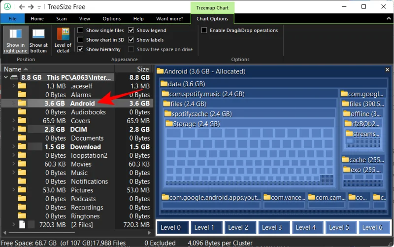394x247 pixels.
Task: Collapse the ribbon with the up chevron
Action: (389, 18)
